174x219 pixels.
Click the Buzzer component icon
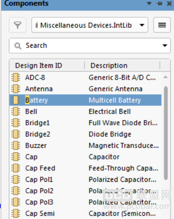pos(16,145)
